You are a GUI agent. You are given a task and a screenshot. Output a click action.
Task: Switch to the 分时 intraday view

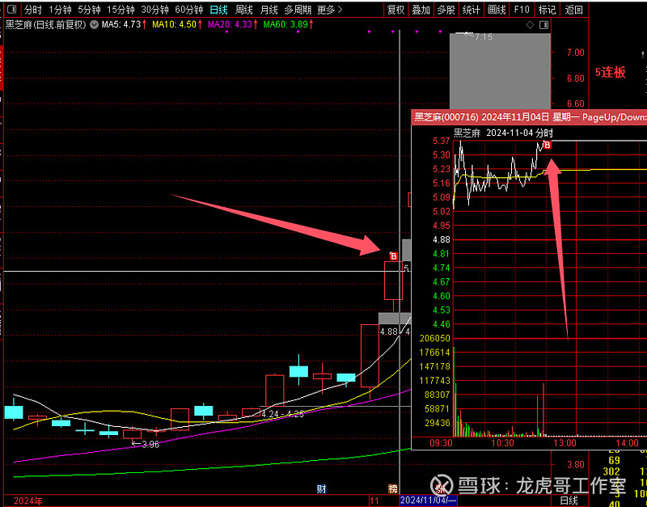coord(33,10)
